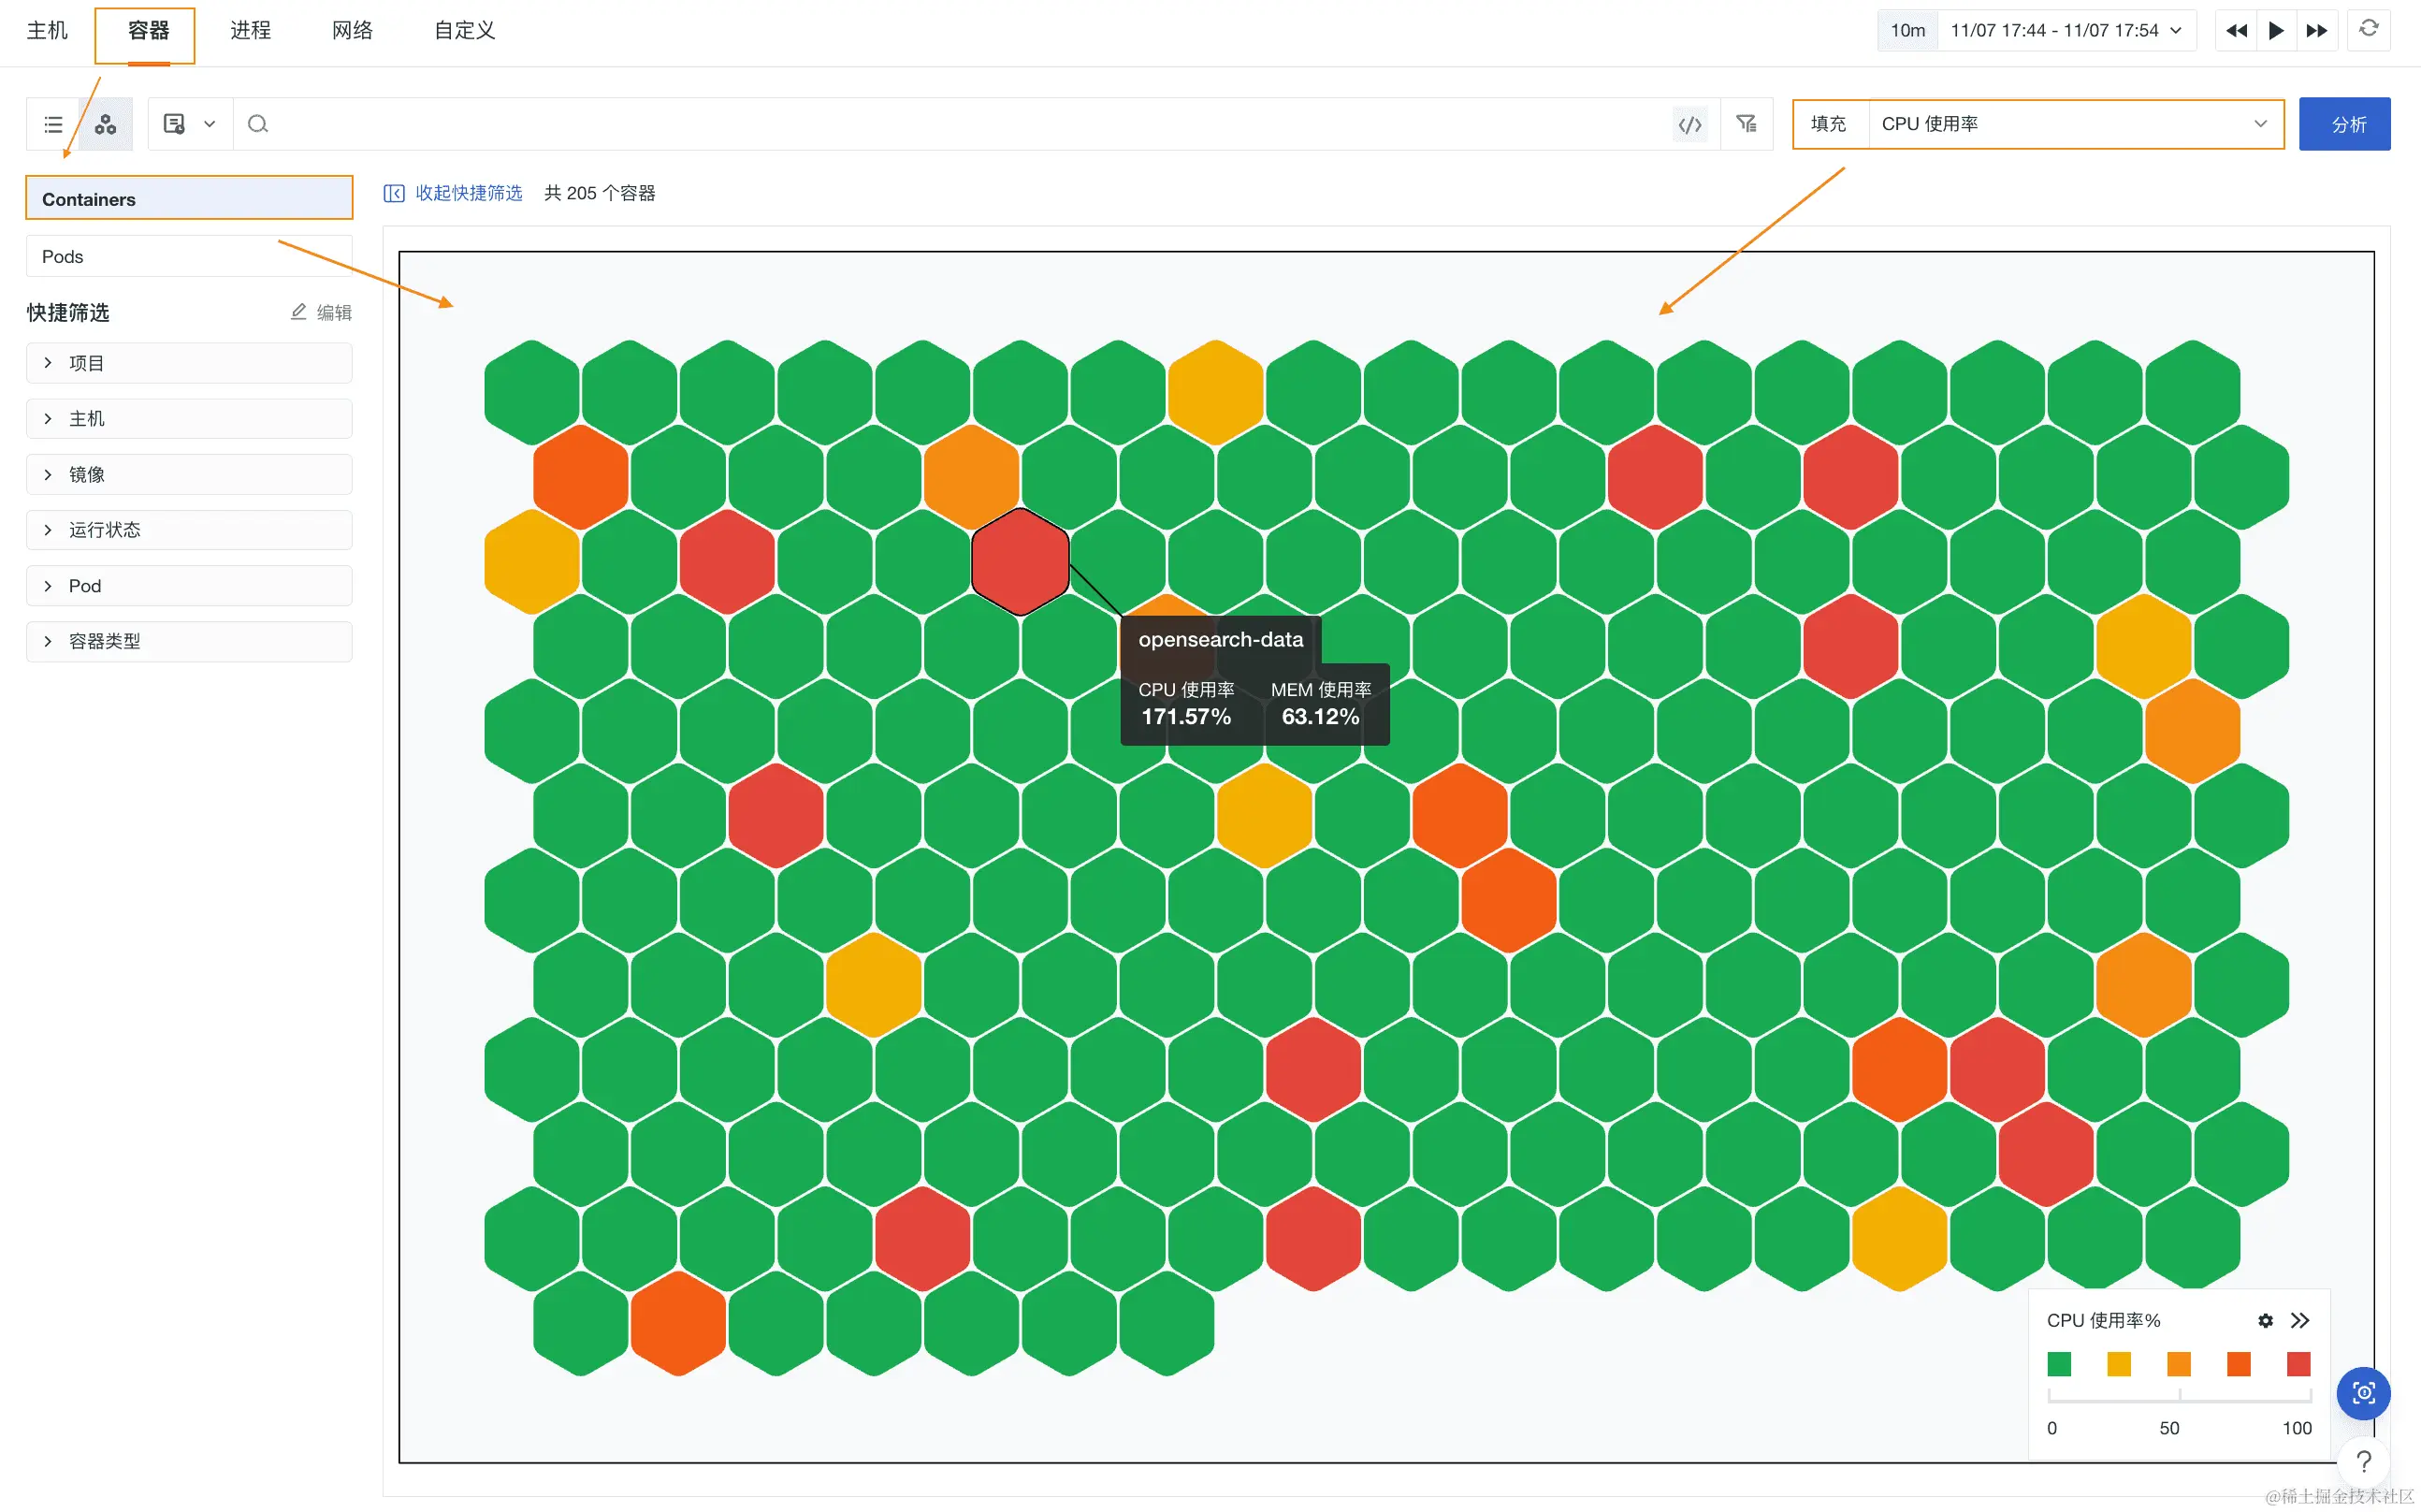
Task: Click the filter settings icon
Action: tap(1747, 124)
